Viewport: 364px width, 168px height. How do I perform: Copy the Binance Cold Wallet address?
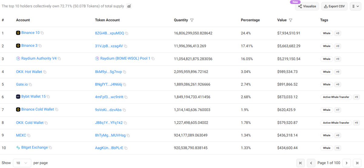pyautogui.click(x=57, y=110)
